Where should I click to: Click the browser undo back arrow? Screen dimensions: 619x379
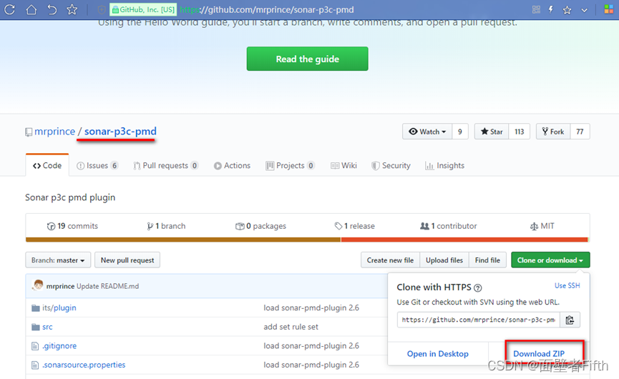pos(52,9)
